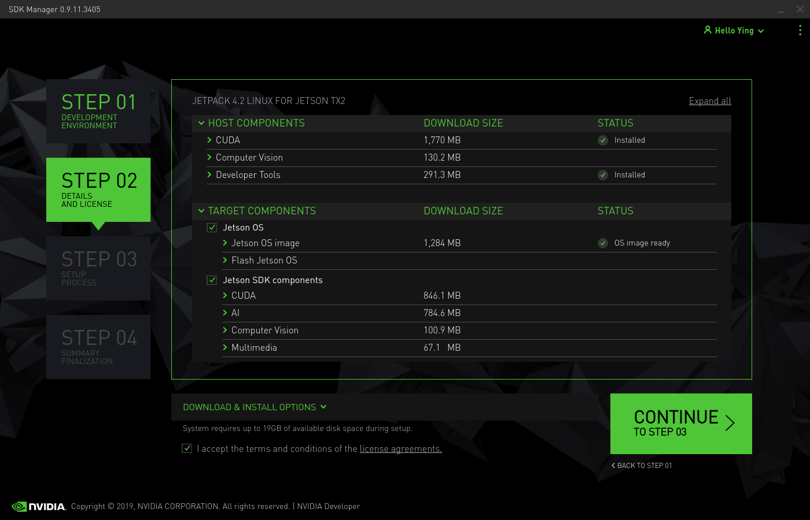The height and width of the screenshot is (520, 810).
Task: Click the OS image ready checkmark icon
Action: [603, 243]
